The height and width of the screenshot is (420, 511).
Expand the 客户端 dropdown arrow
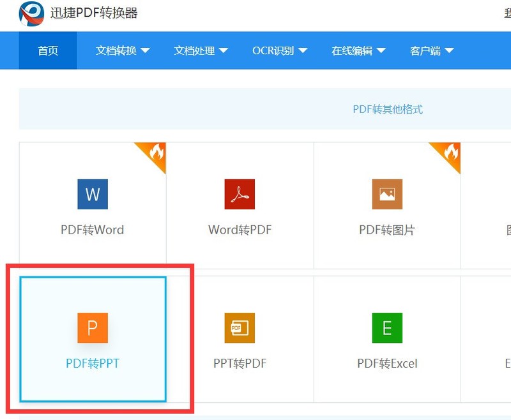point(449,50)
